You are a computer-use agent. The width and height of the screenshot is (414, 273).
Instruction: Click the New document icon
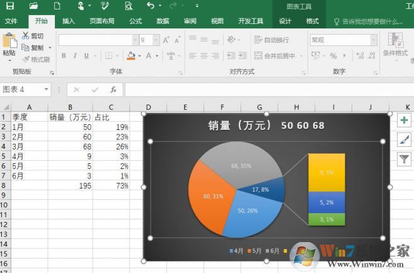(57, 6)
